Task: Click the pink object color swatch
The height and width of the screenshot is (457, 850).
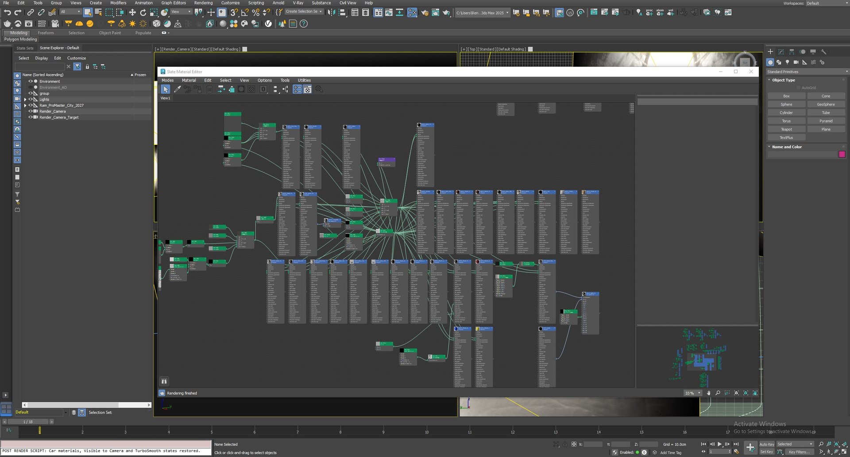Action: coord(842,154)
